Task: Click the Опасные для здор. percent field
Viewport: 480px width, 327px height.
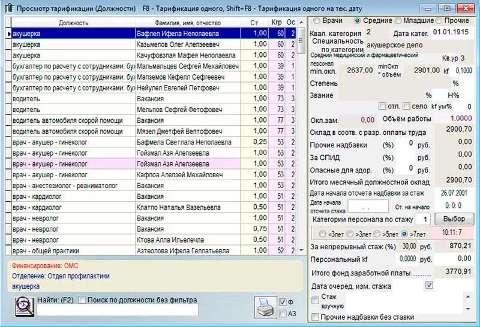Action: point(406,169)
